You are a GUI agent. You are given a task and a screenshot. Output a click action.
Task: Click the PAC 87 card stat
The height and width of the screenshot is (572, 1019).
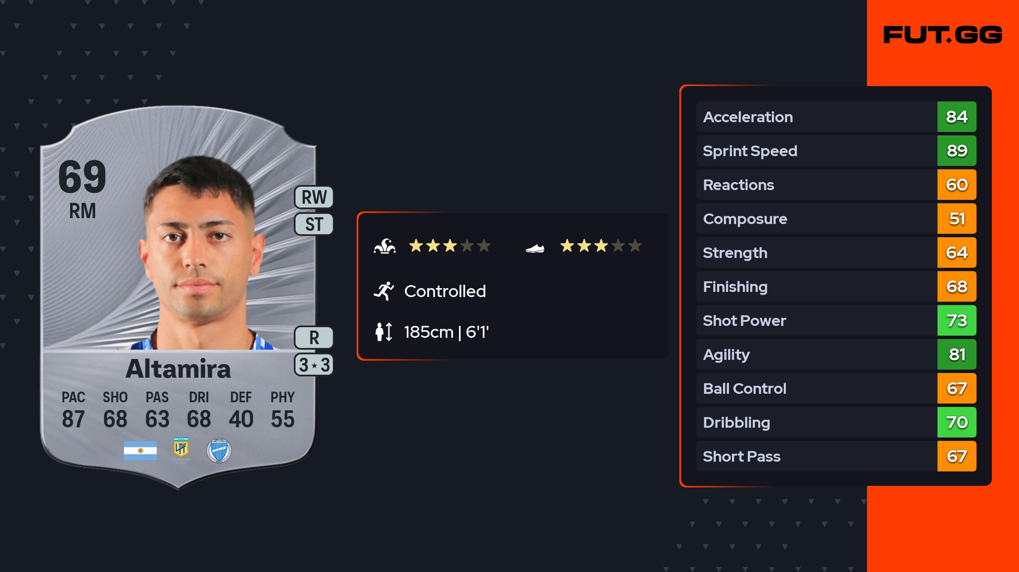[x=73, y=410]
